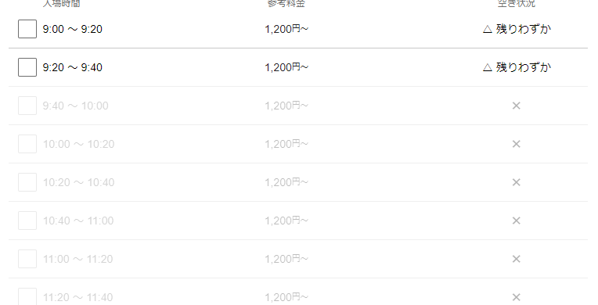
Task: Tick the disabled 10:40 ～ 11:00 checkbox
Action: (x=27, y=221)
